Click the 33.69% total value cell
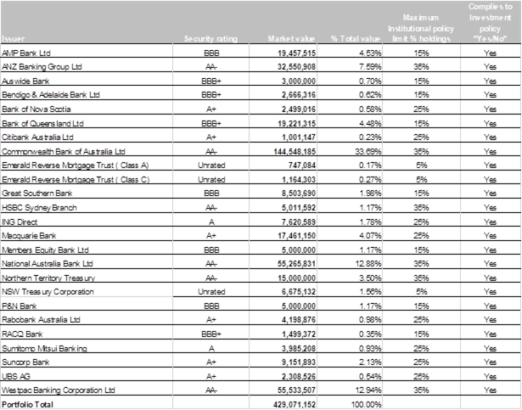The height and width of the screenshot is (410, 522). tap(368, 152)
